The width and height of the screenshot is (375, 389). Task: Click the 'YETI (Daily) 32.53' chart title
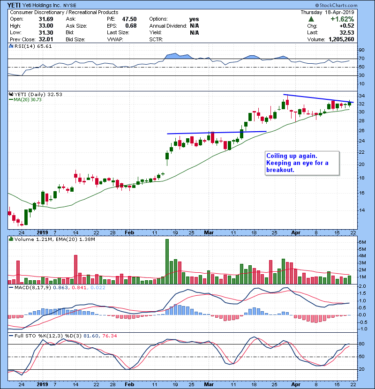38,94
